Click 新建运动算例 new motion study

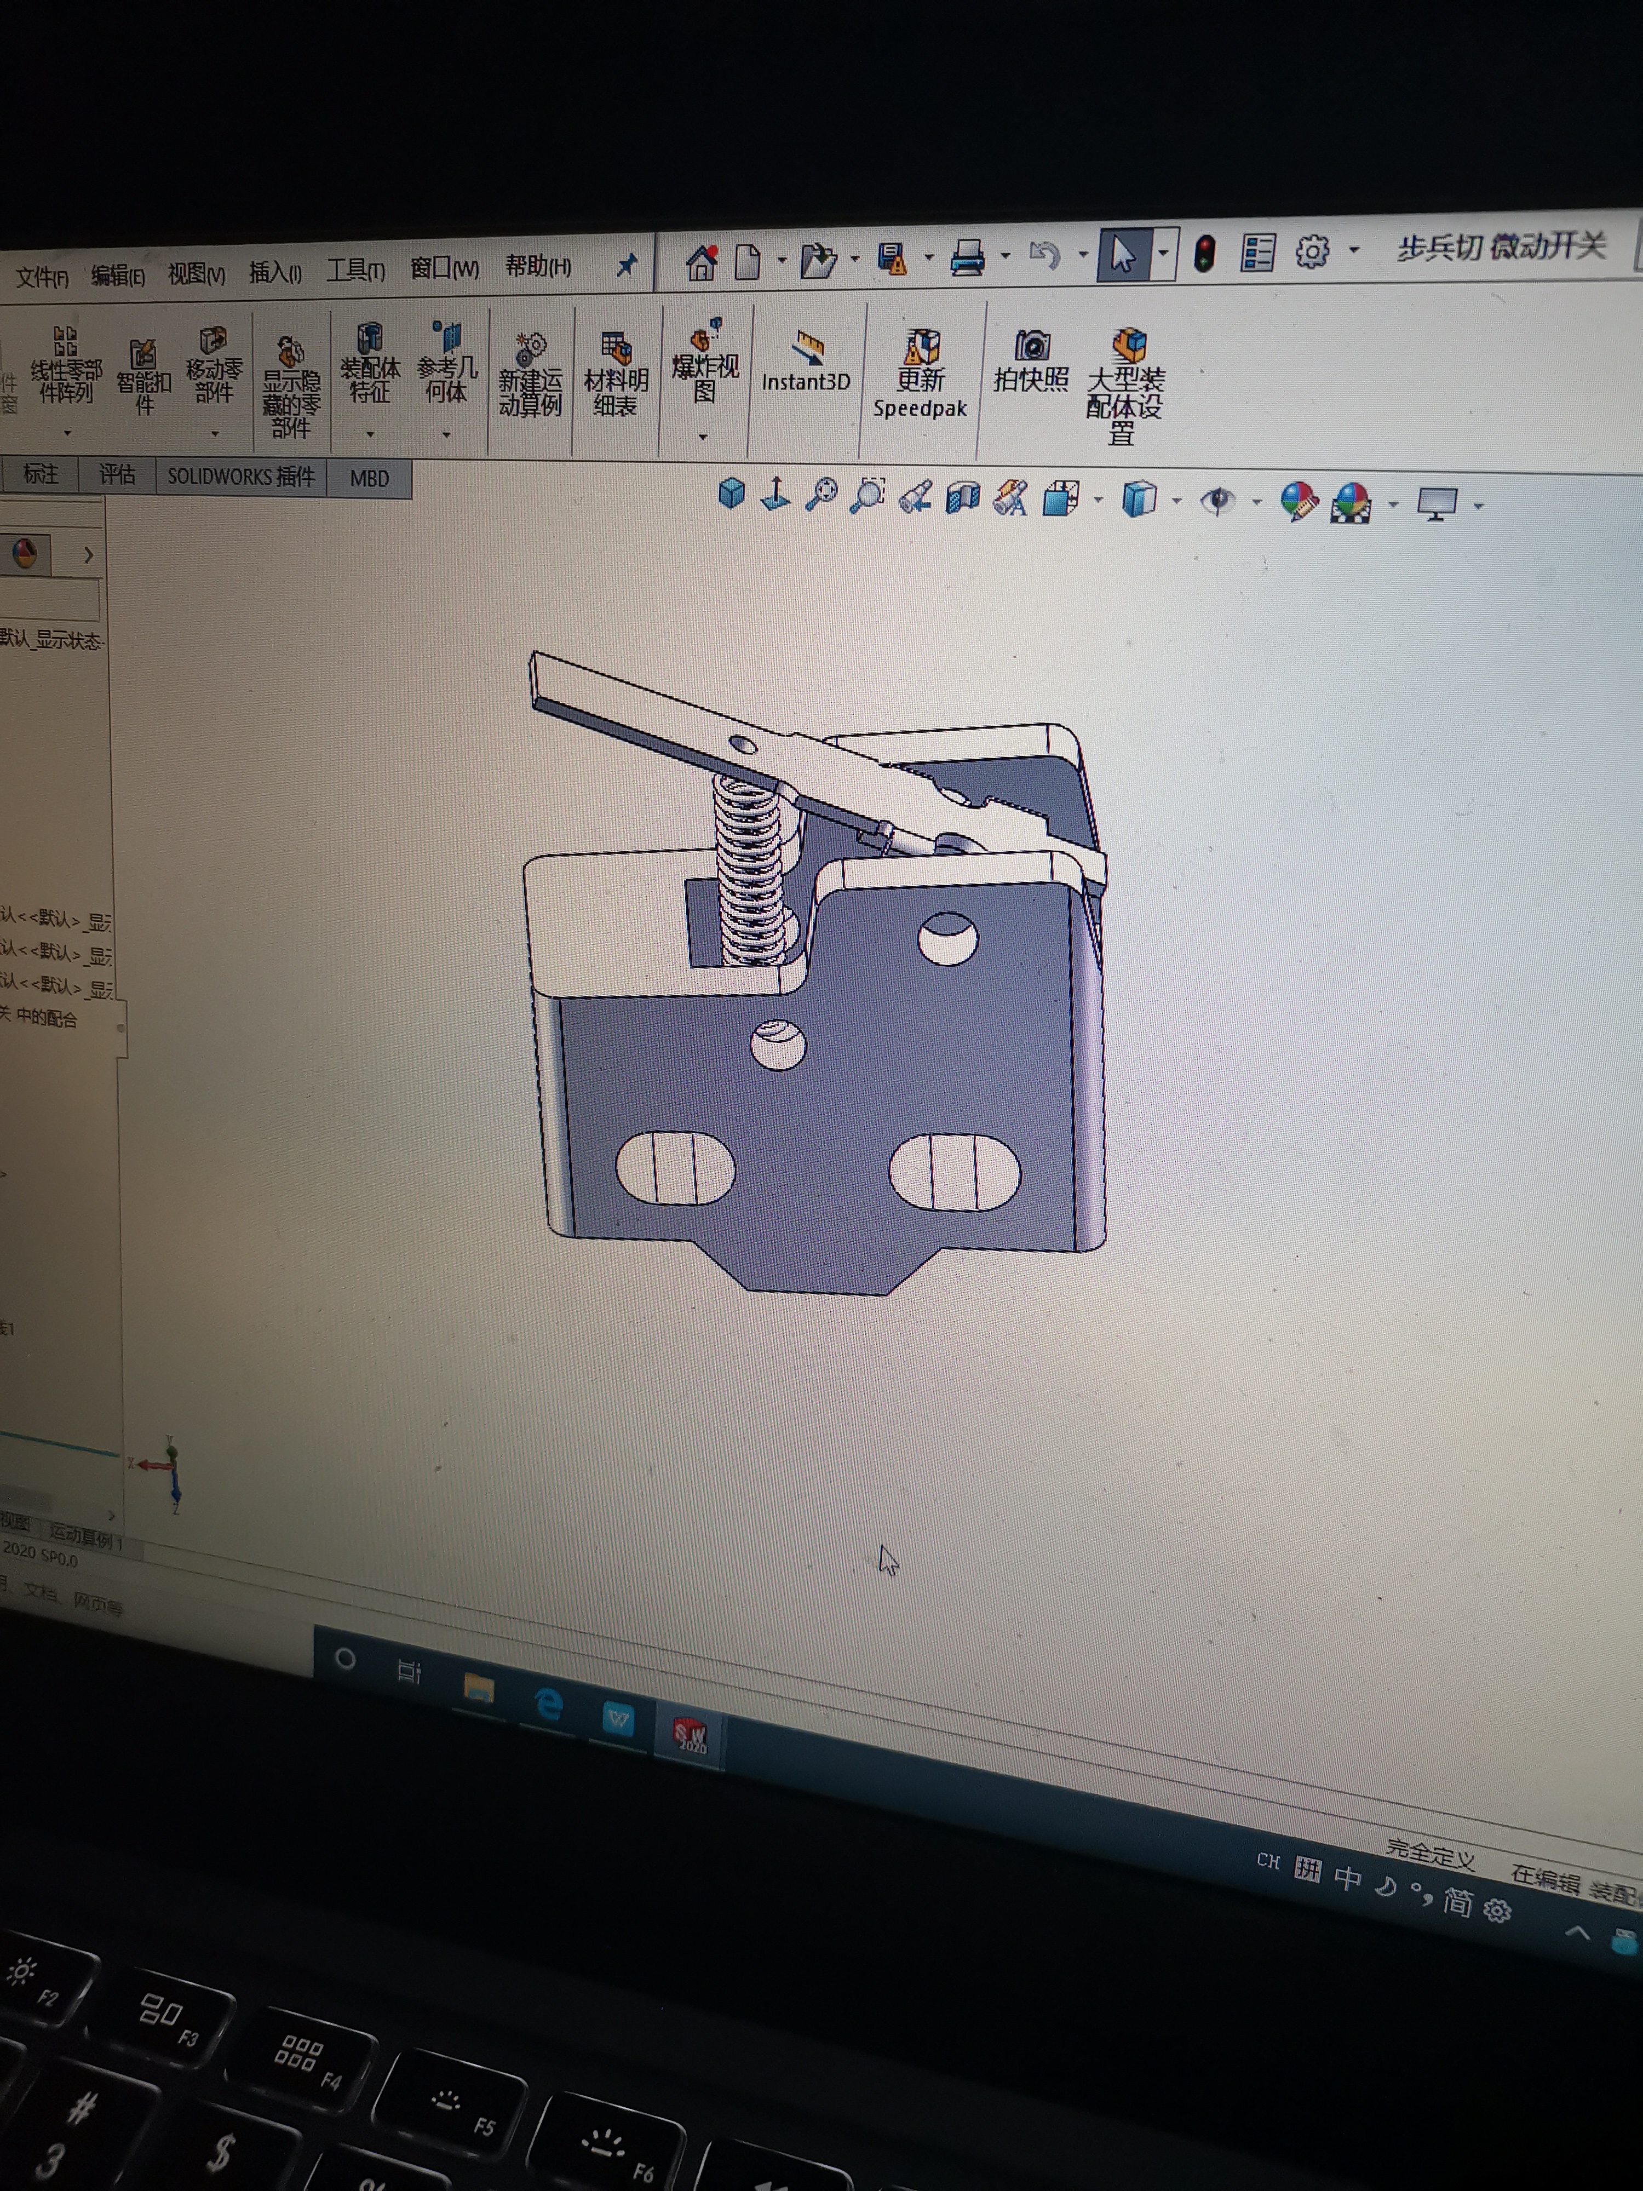(x=530, y=375)
